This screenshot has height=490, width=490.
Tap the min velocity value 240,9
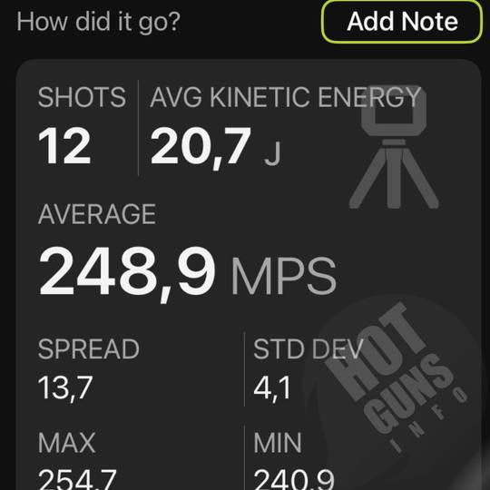click(x=294, y=479)
